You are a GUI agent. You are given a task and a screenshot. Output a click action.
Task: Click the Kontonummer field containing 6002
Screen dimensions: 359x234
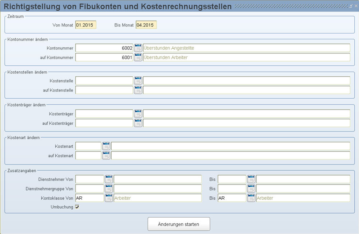coord(104,48)
